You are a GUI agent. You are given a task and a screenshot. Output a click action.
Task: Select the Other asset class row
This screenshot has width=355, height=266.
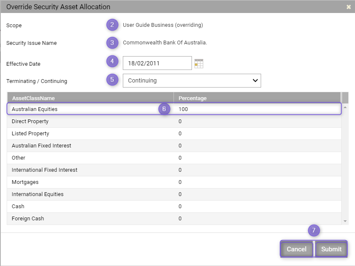[x=174, y=158]
